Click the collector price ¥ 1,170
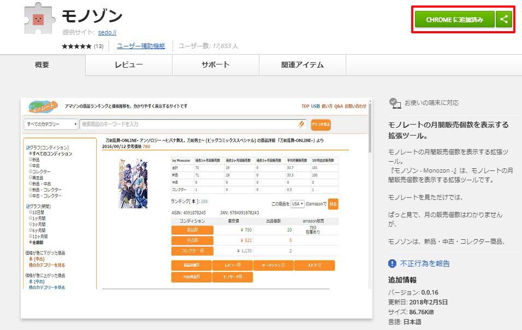The image size is (522, 330). click(x=245, y=251)
